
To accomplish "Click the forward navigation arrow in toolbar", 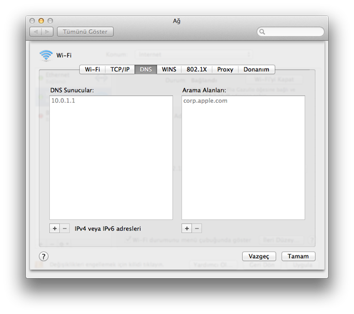I will pos(48,32).
